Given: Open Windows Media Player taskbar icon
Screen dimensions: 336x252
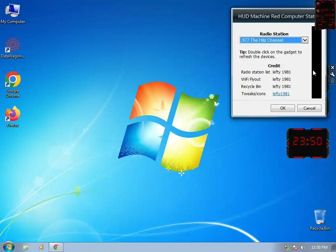Looking at the screenshot, I should [x=41, y=247].
